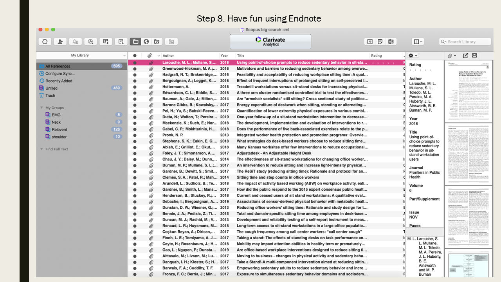Click paperclip icon in Dunstan row
The width and height of the screenshot is (501, 282).
pyautogui.click(x=151, y=208)
